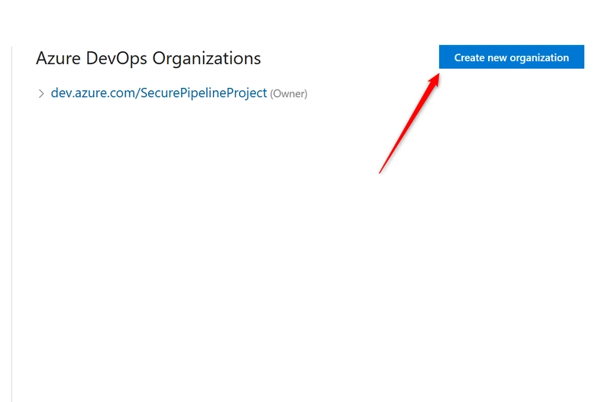This screenshot has height=402, width=611.
Task: Expand the SecurePipelineProject organization chevron
Action: [x=41, y=93]
